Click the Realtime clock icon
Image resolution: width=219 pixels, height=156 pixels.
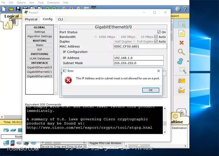(175, 116)
